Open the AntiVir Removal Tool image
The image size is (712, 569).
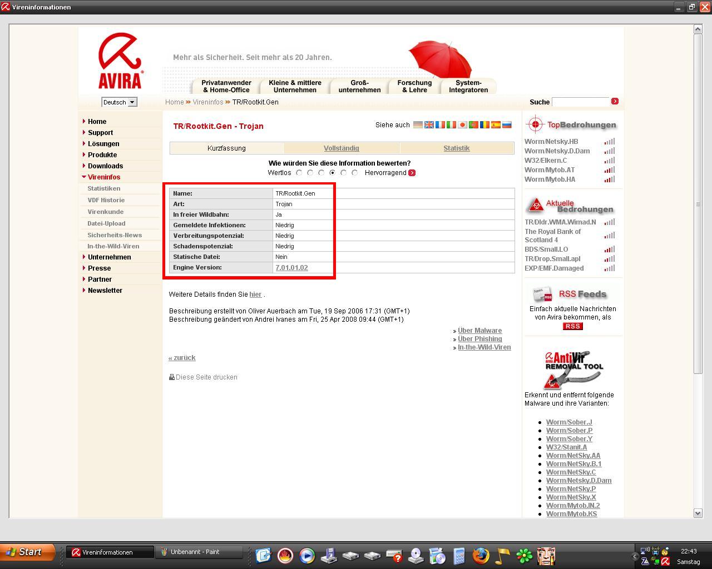573,369
